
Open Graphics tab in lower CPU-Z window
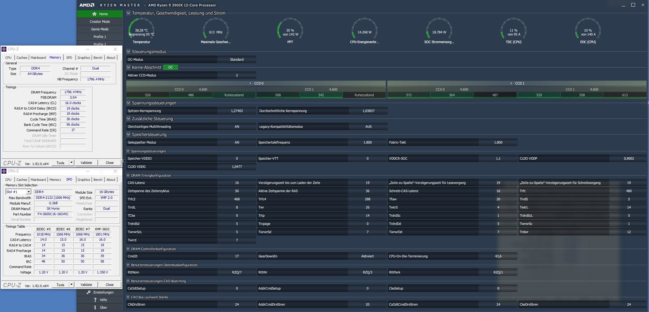pos(84,180)
